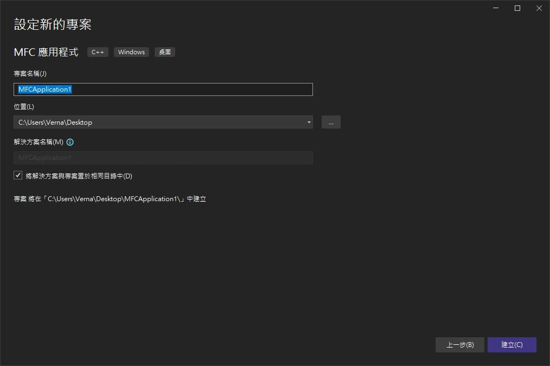The image size is (550, 366).
Task: Click the disabled 解決方案名稱 text field
Action: tap(163, 158)
